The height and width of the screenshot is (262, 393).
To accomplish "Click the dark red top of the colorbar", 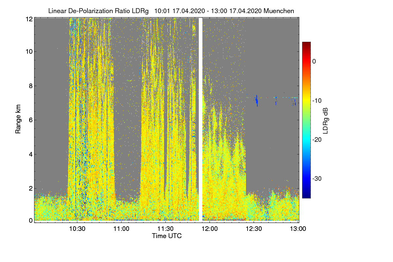I will point(306,44).
